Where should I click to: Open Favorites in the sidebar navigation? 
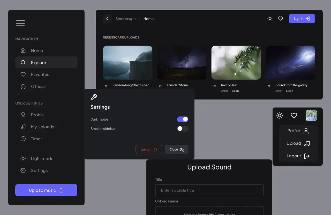coord(40,74)
